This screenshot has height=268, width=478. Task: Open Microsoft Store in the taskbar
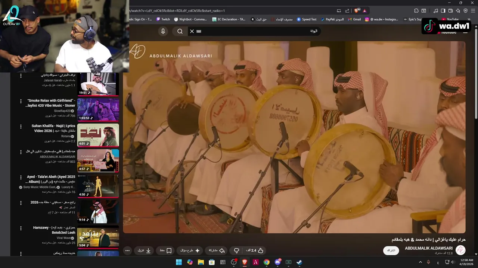pyautogui.click(x=212, y=262)
